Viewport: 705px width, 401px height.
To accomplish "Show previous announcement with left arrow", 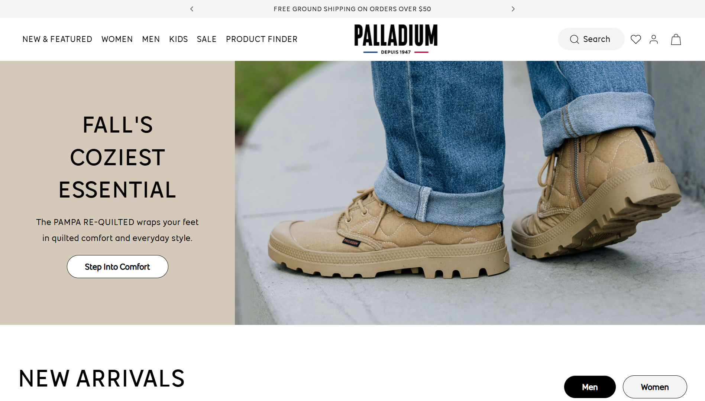I will pos(192,9).
